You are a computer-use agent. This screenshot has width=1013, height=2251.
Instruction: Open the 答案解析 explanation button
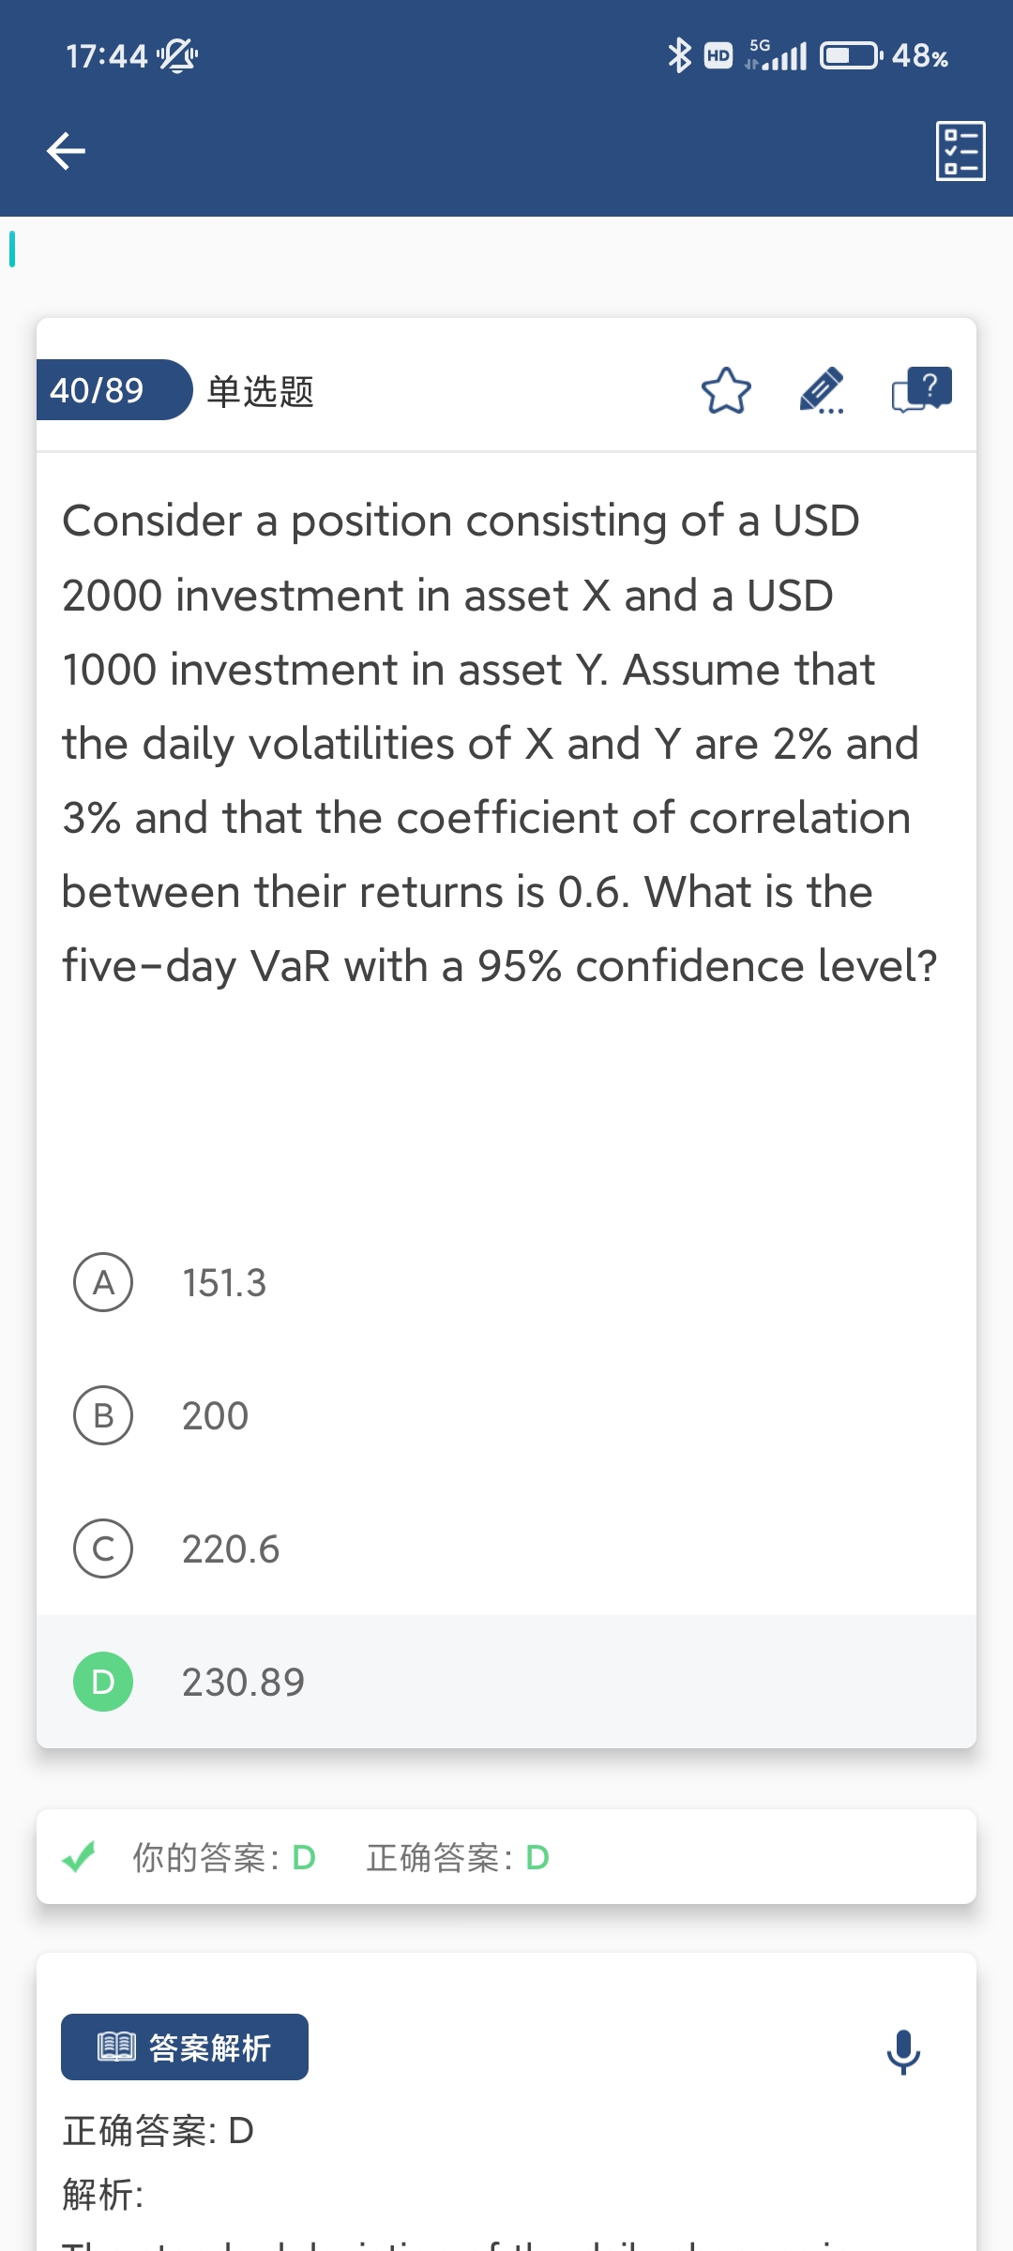coord(185,2047)
